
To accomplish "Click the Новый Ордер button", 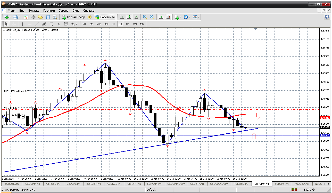I will click(73, 17).
